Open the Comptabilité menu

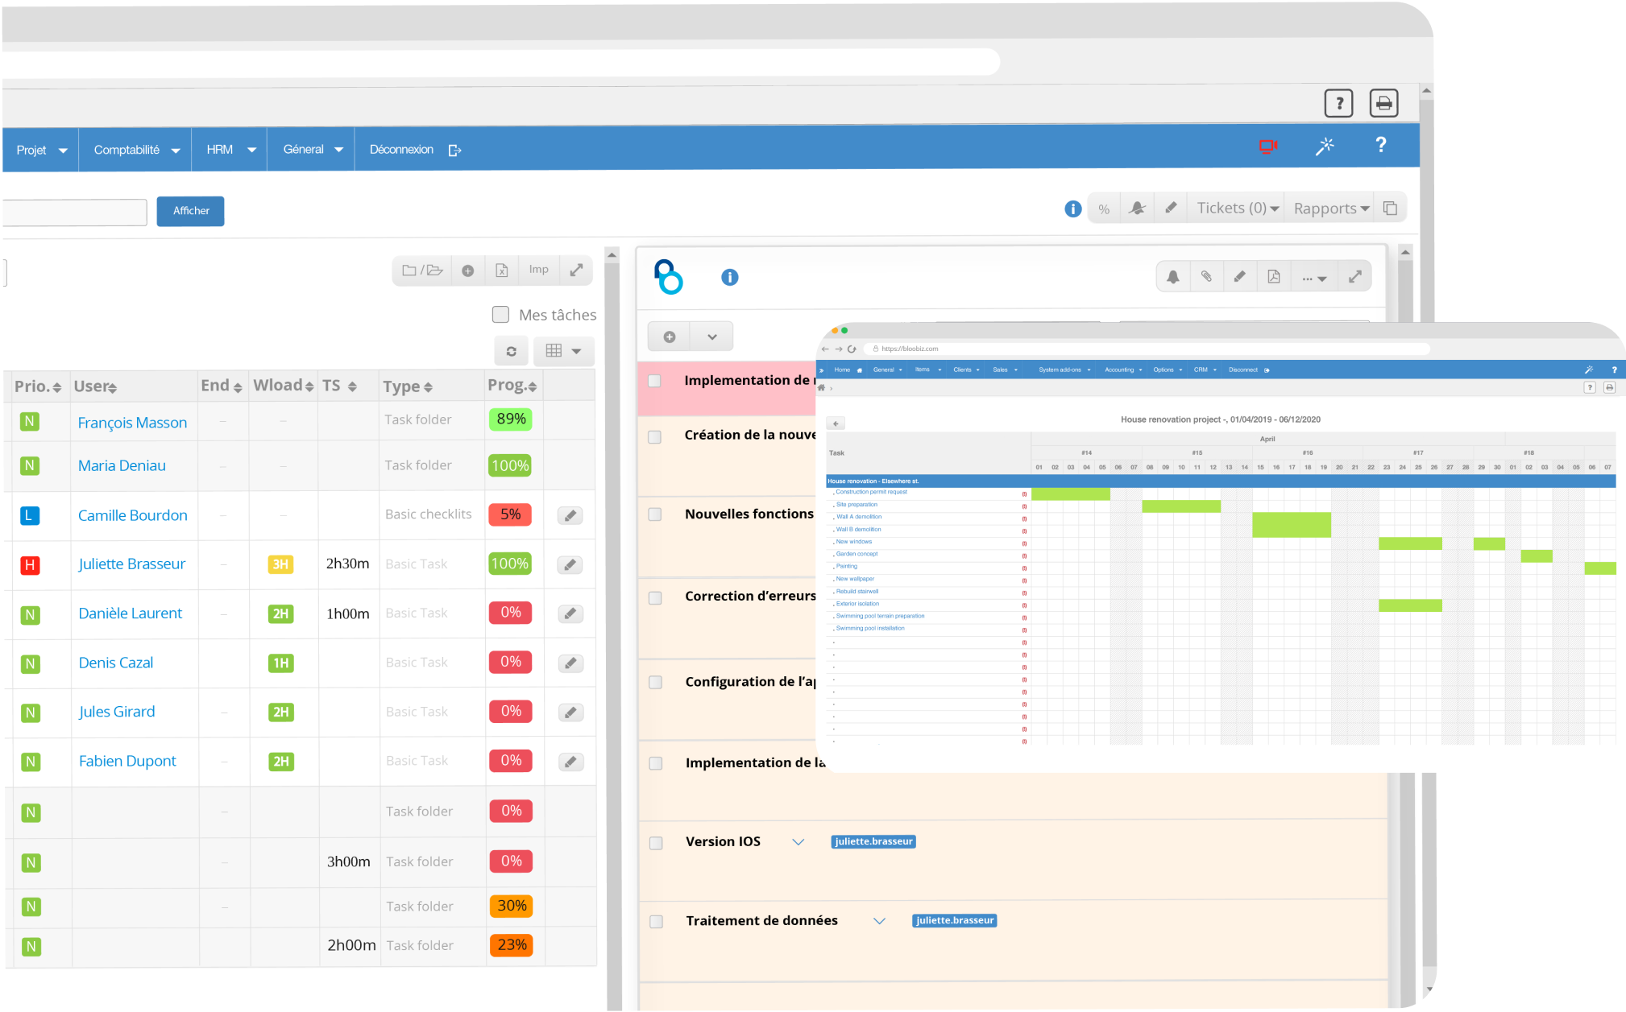pos(135,150)
